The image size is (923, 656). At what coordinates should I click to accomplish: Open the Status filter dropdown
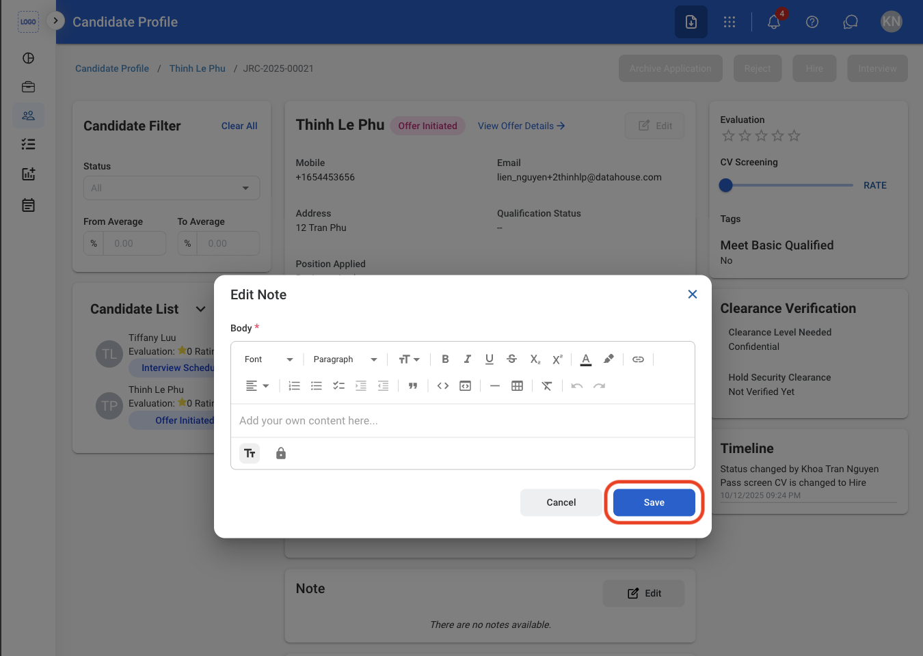coord(172,188)
